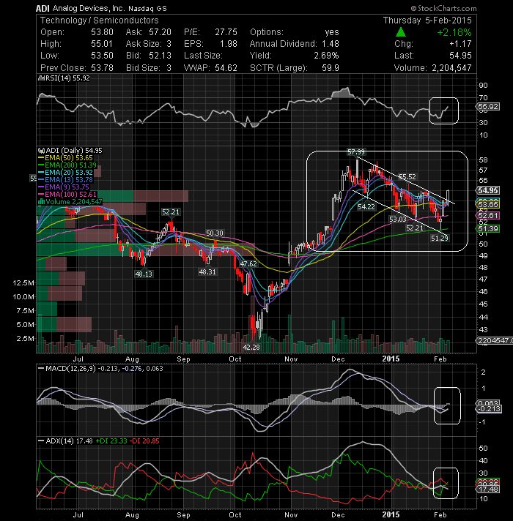Click the Prev Close value 53.78
The height and width of the screenshot is (521, 513).
(102, 68)
